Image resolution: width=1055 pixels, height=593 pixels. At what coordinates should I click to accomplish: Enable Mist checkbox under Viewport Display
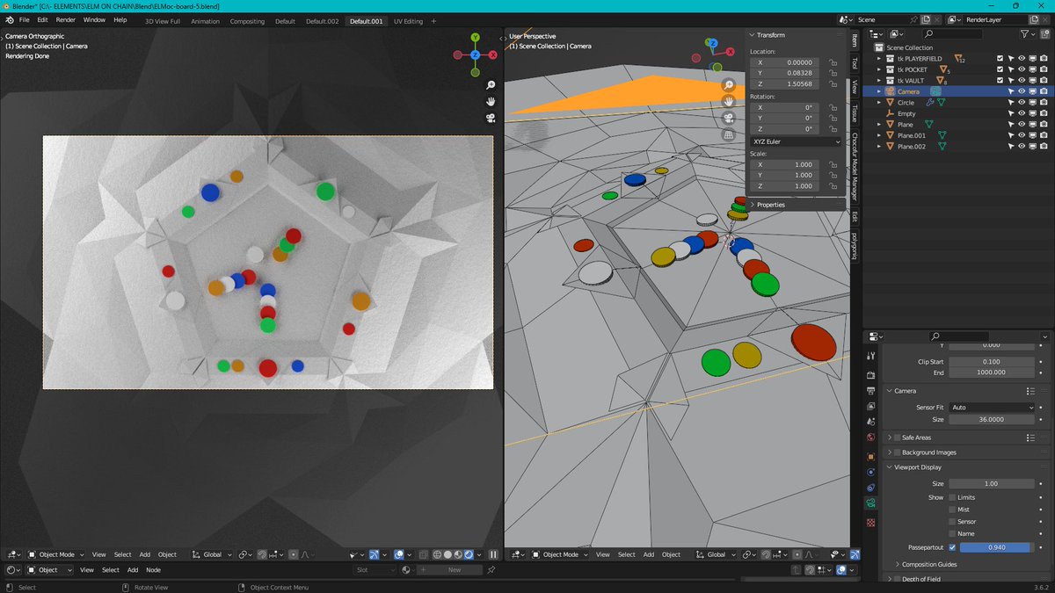pyautogui.click(x=952, y=510)
